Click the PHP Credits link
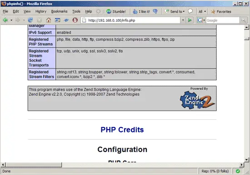 122,130
